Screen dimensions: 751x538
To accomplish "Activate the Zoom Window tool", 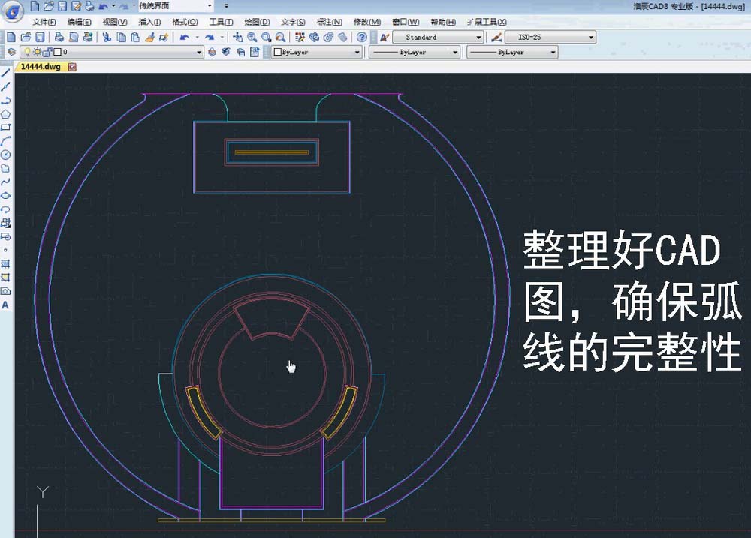I will pyautogui.click(x=267, y=35).
